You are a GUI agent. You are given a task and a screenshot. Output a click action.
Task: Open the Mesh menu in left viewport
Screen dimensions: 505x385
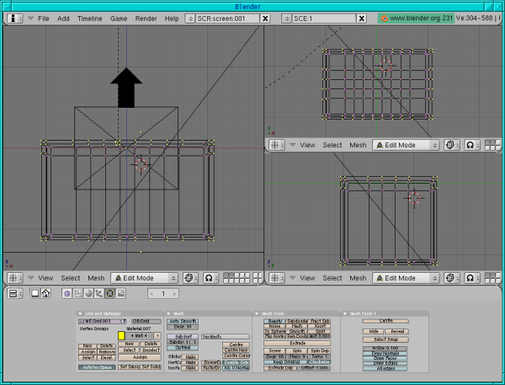click(x=96, y=277)
